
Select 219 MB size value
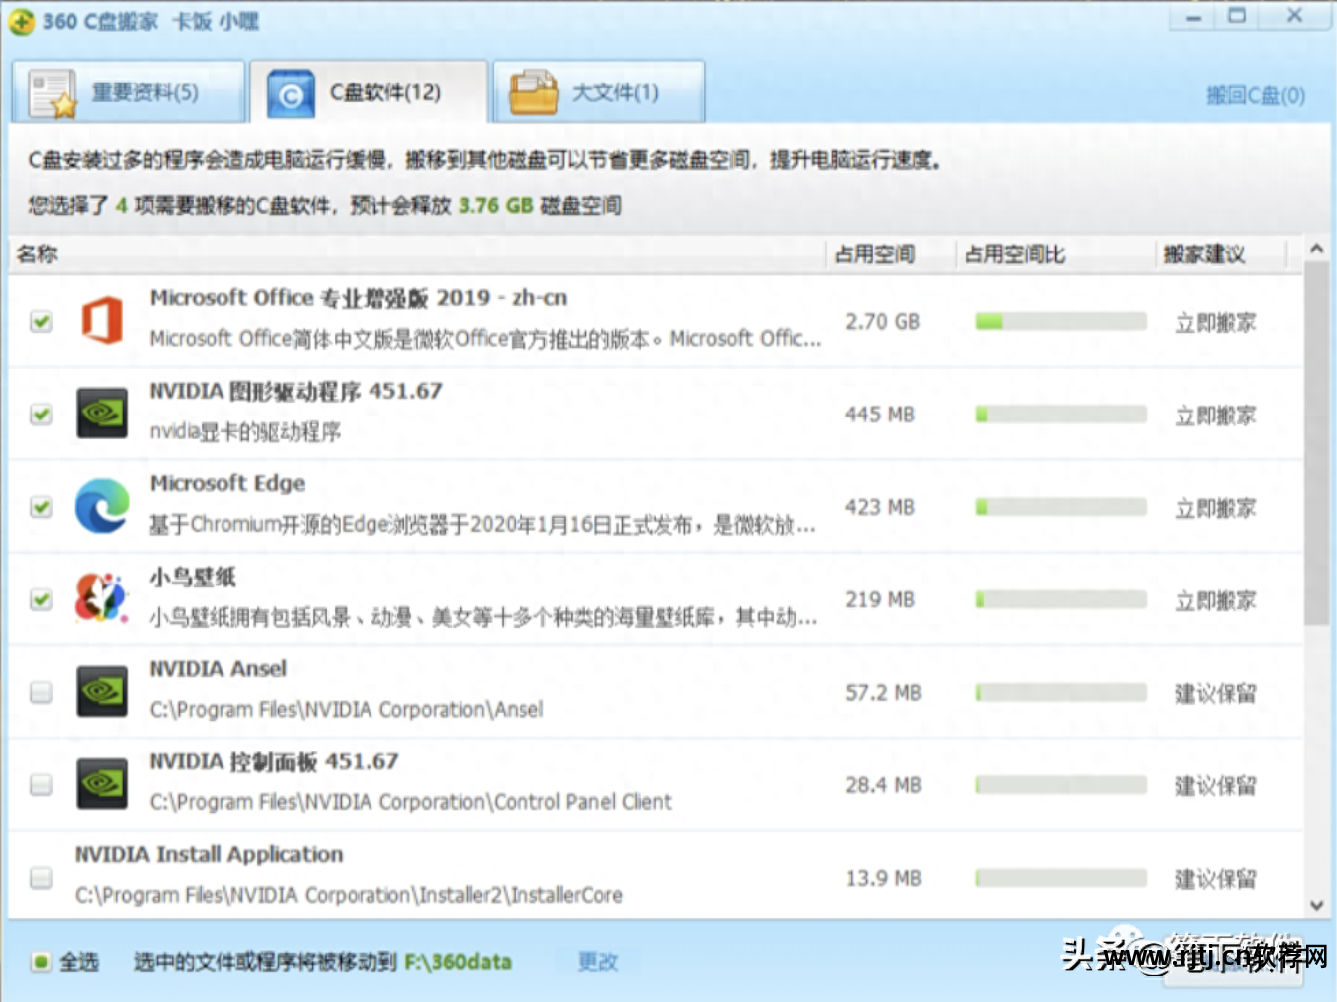tap(879, 599)
